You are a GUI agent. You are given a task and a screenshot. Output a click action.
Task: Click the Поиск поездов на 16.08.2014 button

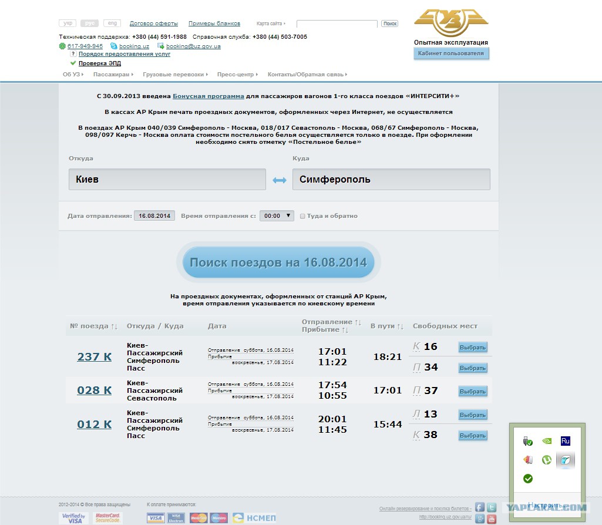[x=278, y=262]
